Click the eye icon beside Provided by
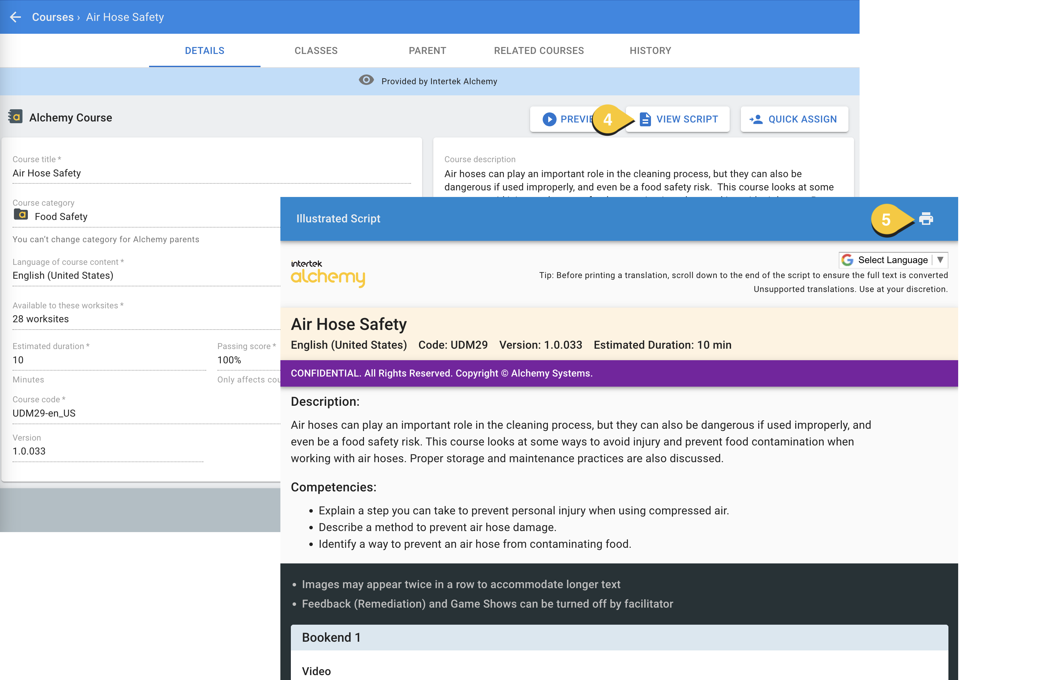 (366, 80)
